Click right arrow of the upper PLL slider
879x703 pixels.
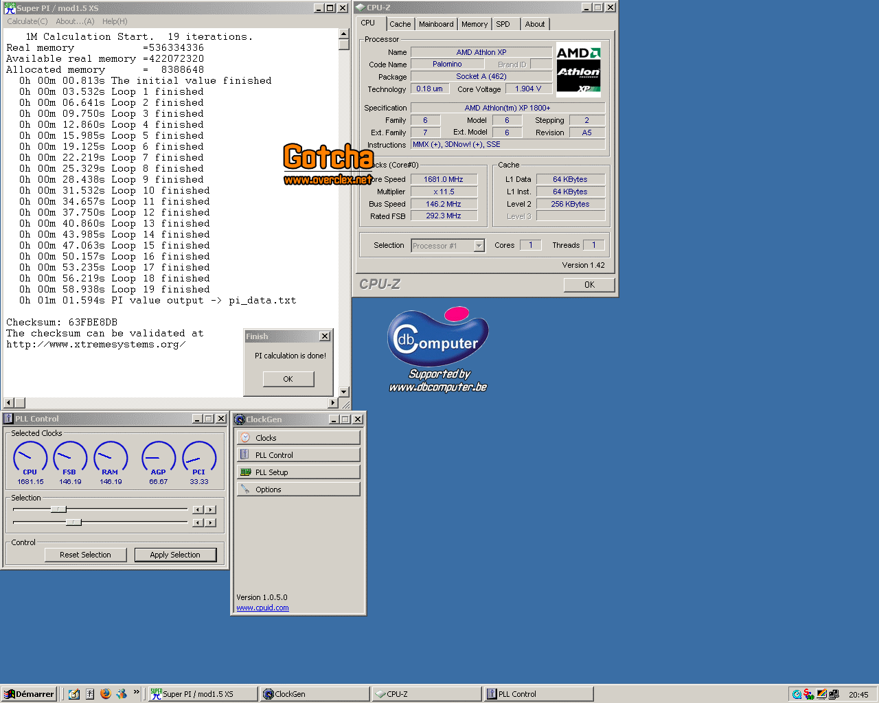click(x=211, y=509)
